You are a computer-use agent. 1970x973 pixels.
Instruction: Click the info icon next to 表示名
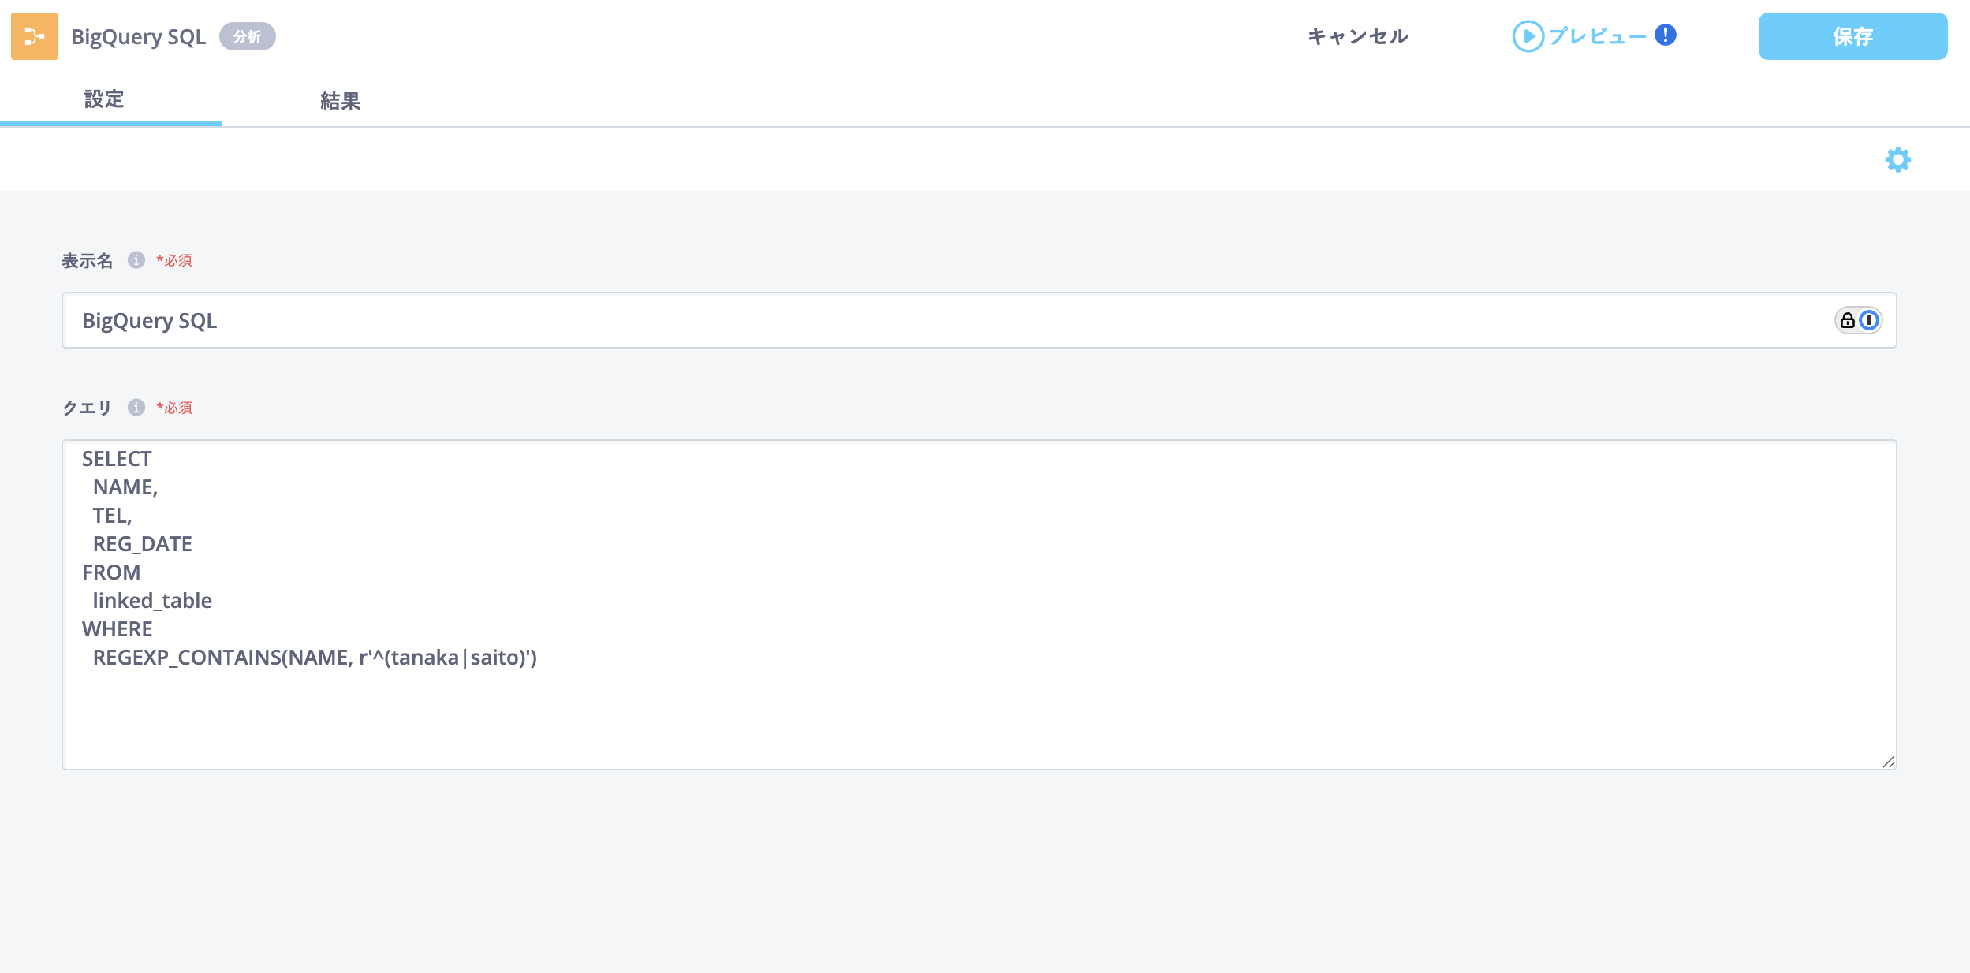click(136, 260)
